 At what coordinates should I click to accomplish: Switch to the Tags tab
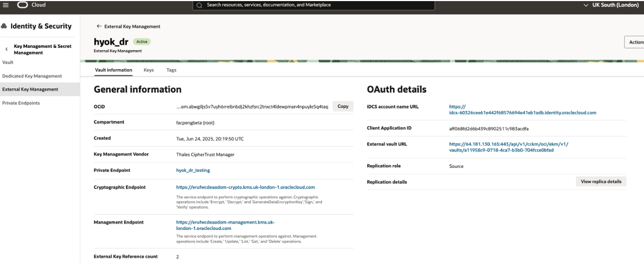pyautogui.click(x=171, y=70)
